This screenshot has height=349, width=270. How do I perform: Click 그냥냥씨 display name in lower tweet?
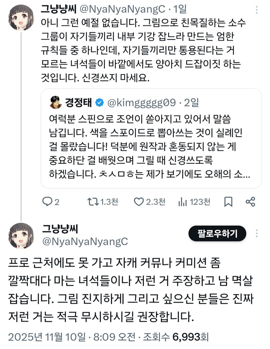point(59,230)
